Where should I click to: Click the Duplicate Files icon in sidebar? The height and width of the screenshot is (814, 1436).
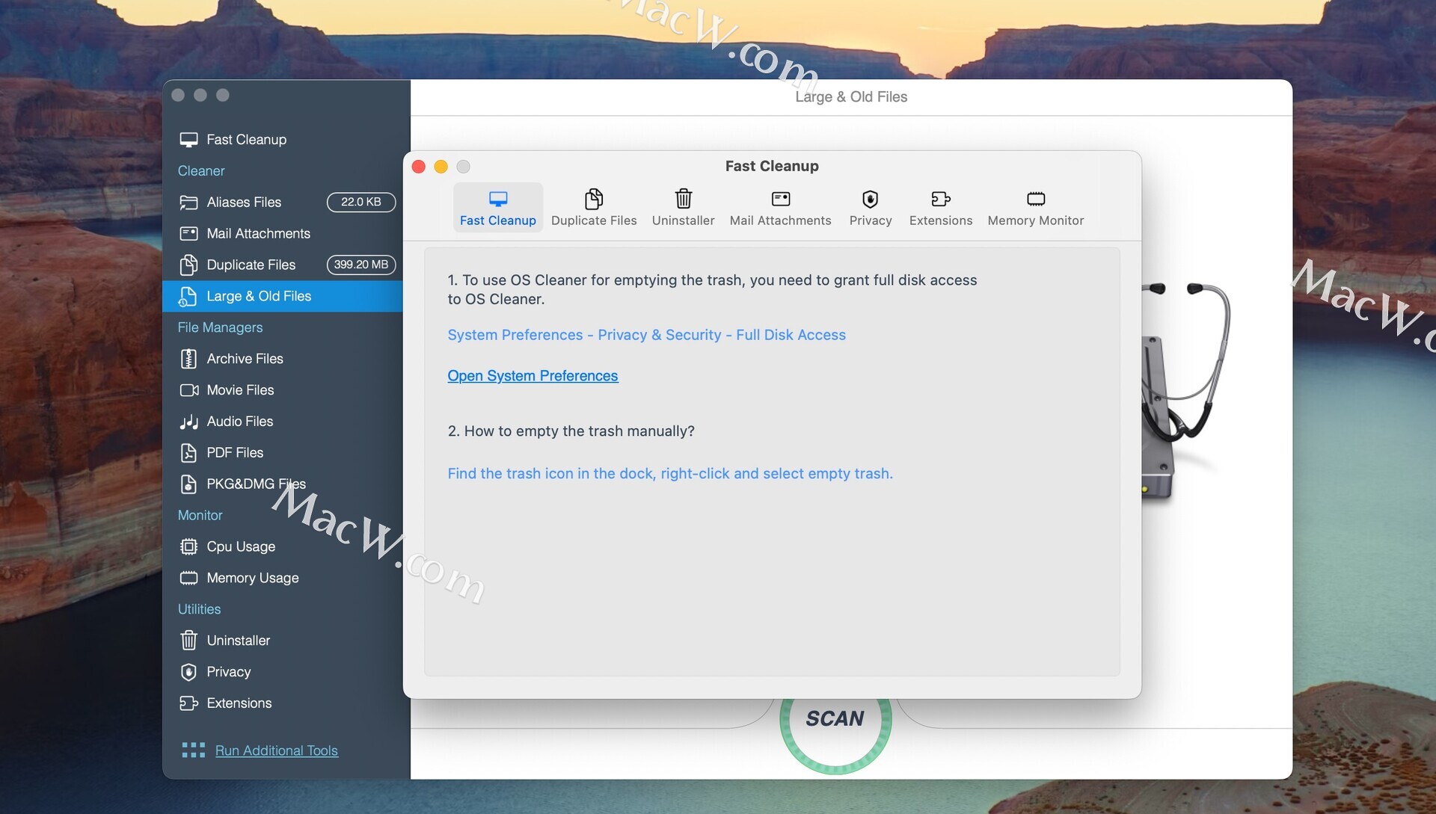click(188, 265)
